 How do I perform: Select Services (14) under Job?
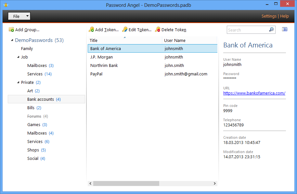(39, 74)
